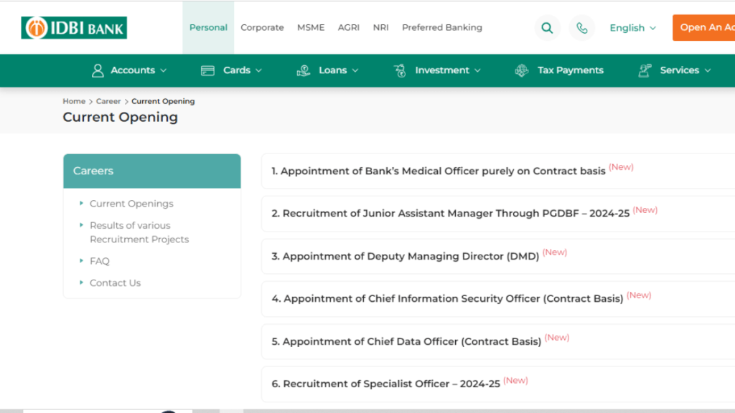Viewport: 735px width, 413px height.
Task: Expand the Loans dropdown chevron
Action: pyautogui.click(x=355, y=71)
